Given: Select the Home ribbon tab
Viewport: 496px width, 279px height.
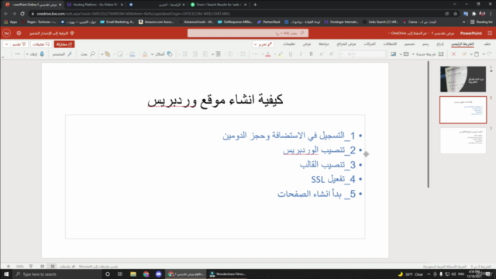Looking at the screenshot, I should pyautogui.click(x=463, y=44).
